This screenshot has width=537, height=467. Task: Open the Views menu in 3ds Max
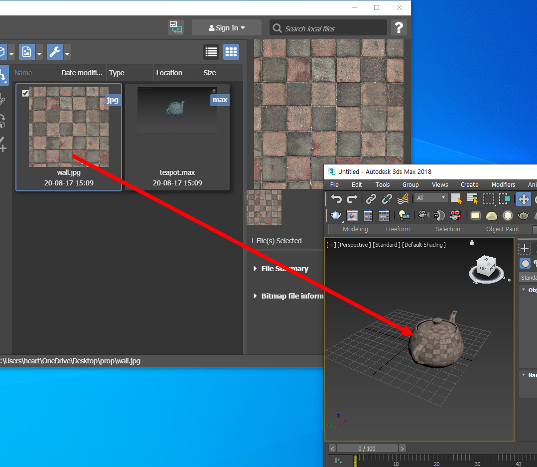[x=440, y=185]
